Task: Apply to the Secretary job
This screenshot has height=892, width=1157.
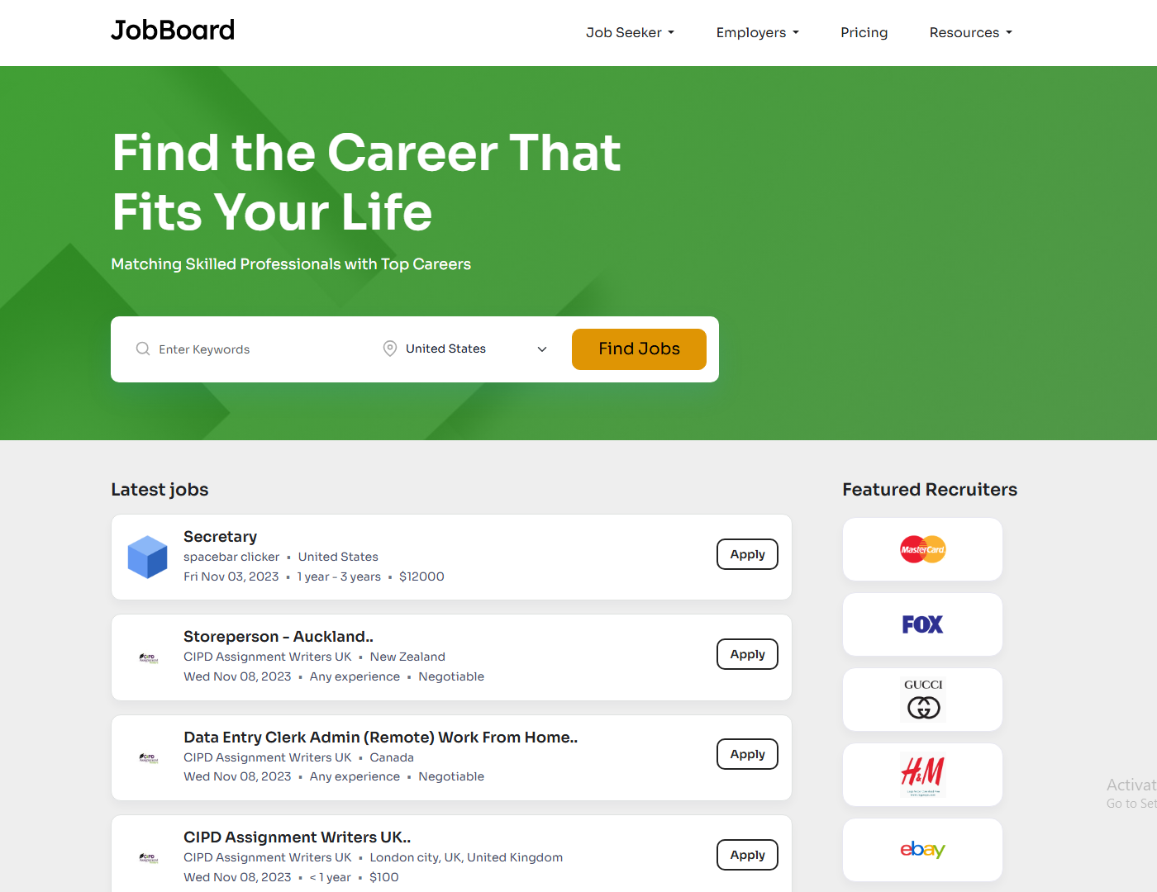Action: [x=746, y=554]
